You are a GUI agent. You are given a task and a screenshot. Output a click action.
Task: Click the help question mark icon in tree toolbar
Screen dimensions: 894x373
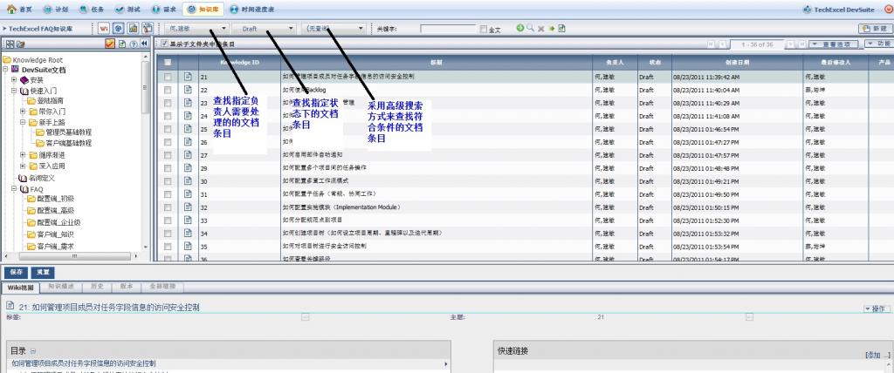(133, 44)
